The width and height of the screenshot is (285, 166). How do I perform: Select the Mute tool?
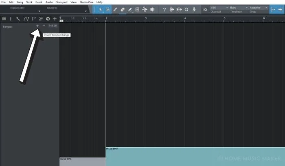coord(138,9)
